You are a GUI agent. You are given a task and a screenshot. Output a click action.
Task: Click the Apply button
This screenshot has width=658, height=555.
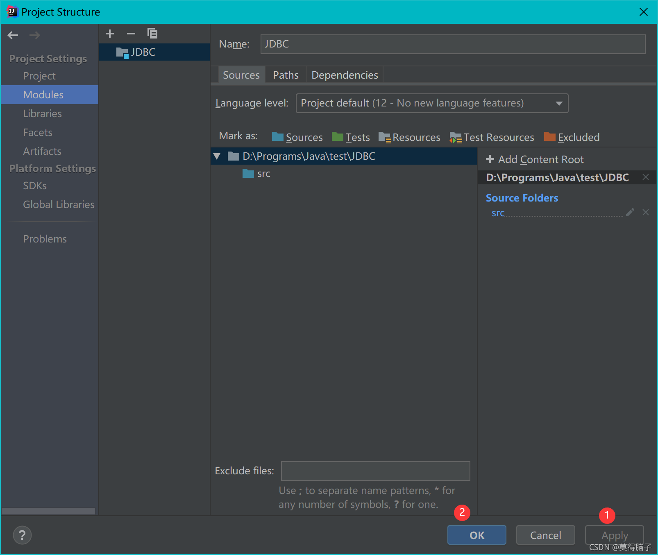click(x=615, y=535)
